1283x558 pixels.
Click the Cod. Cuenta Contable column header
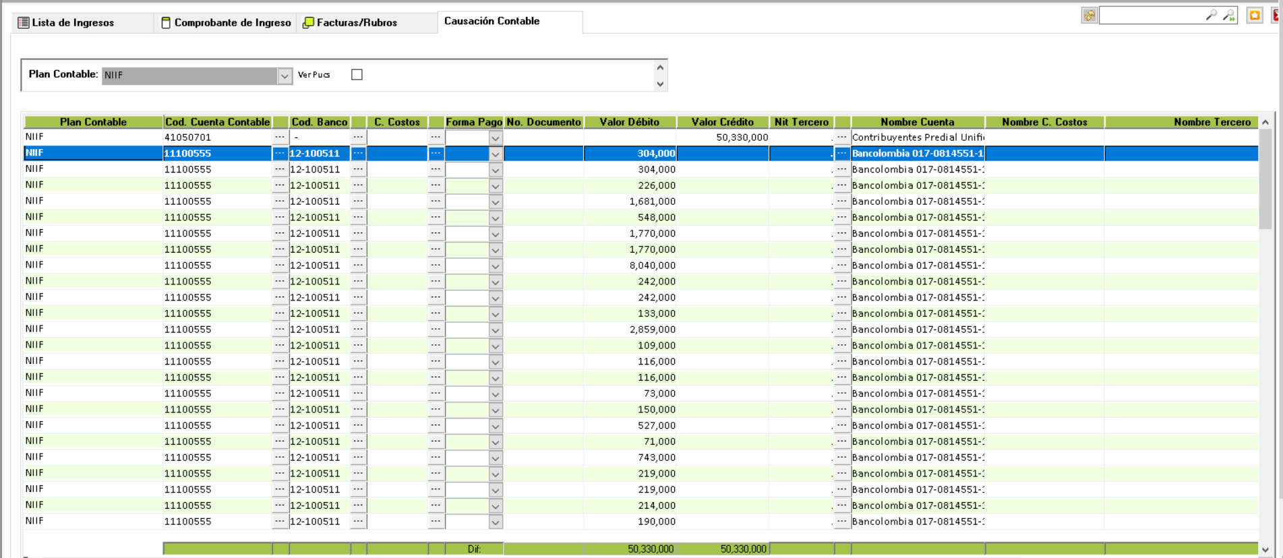coord(217,122)
